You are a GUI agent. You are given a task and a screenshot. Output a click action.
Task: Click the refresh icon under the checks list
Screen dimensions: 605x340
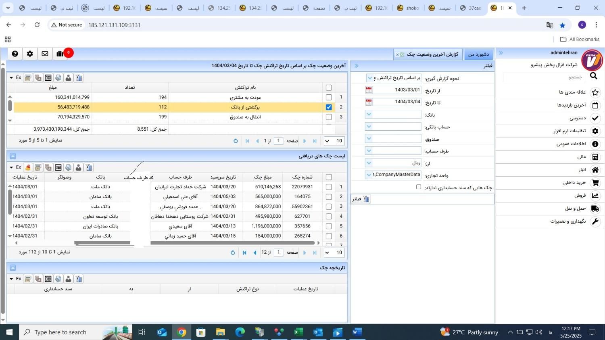233,252
